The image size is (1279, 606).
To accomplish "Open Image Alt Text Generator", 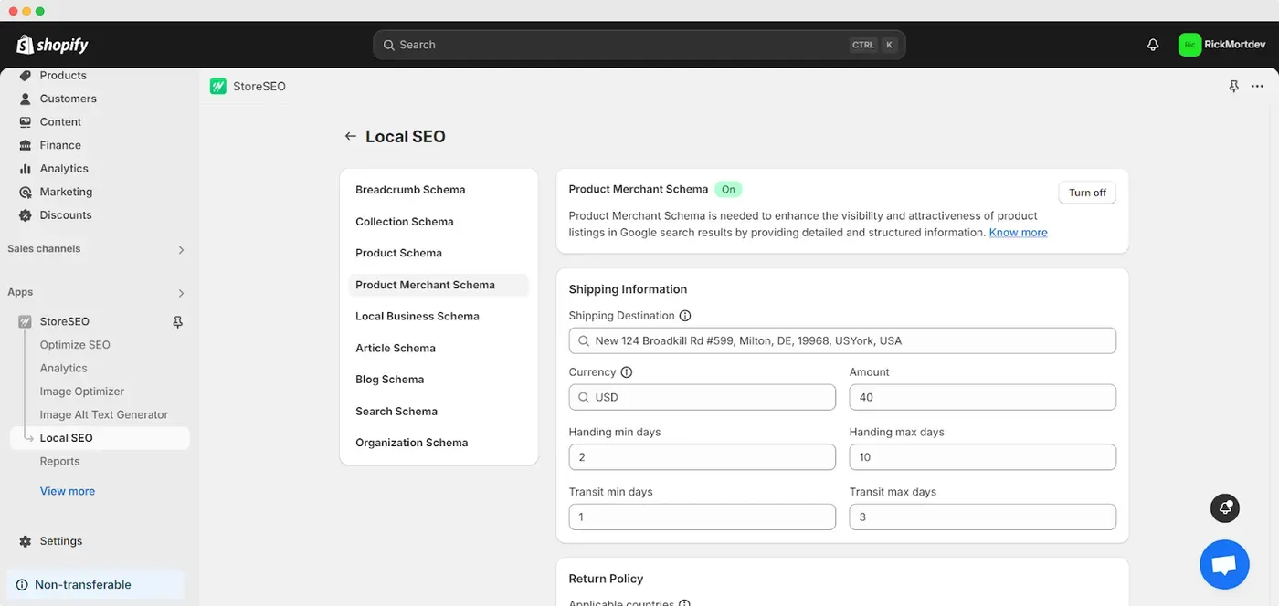I will (x=104, y=414).
